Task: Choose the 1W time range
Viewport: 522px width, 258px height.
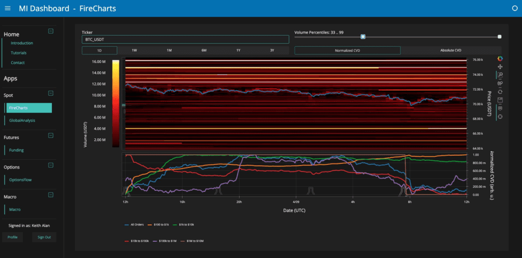Action: [134, 50]
